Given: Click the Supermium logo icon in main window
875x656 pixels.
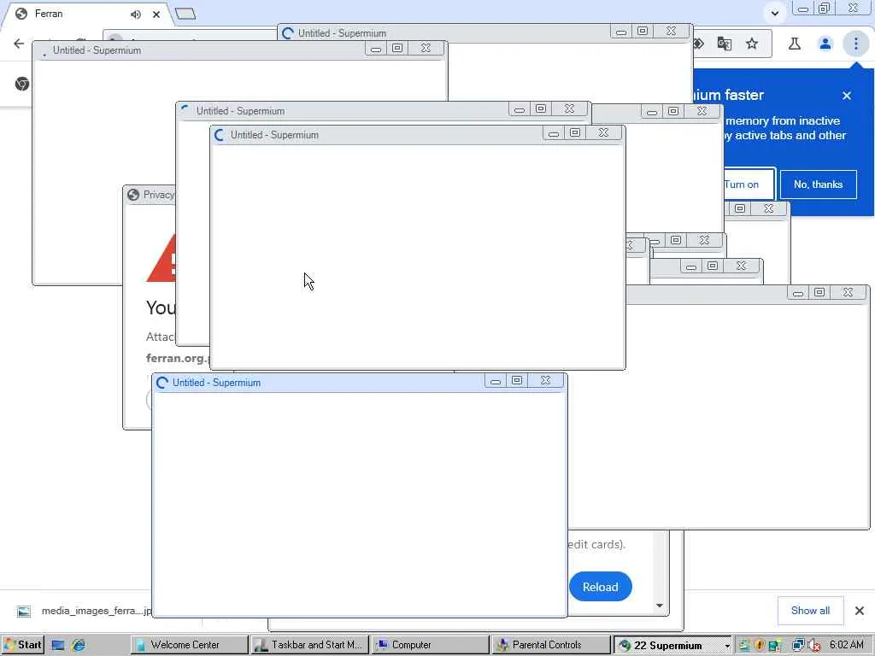Looking at the screenshot, I should tap(22, 85).
